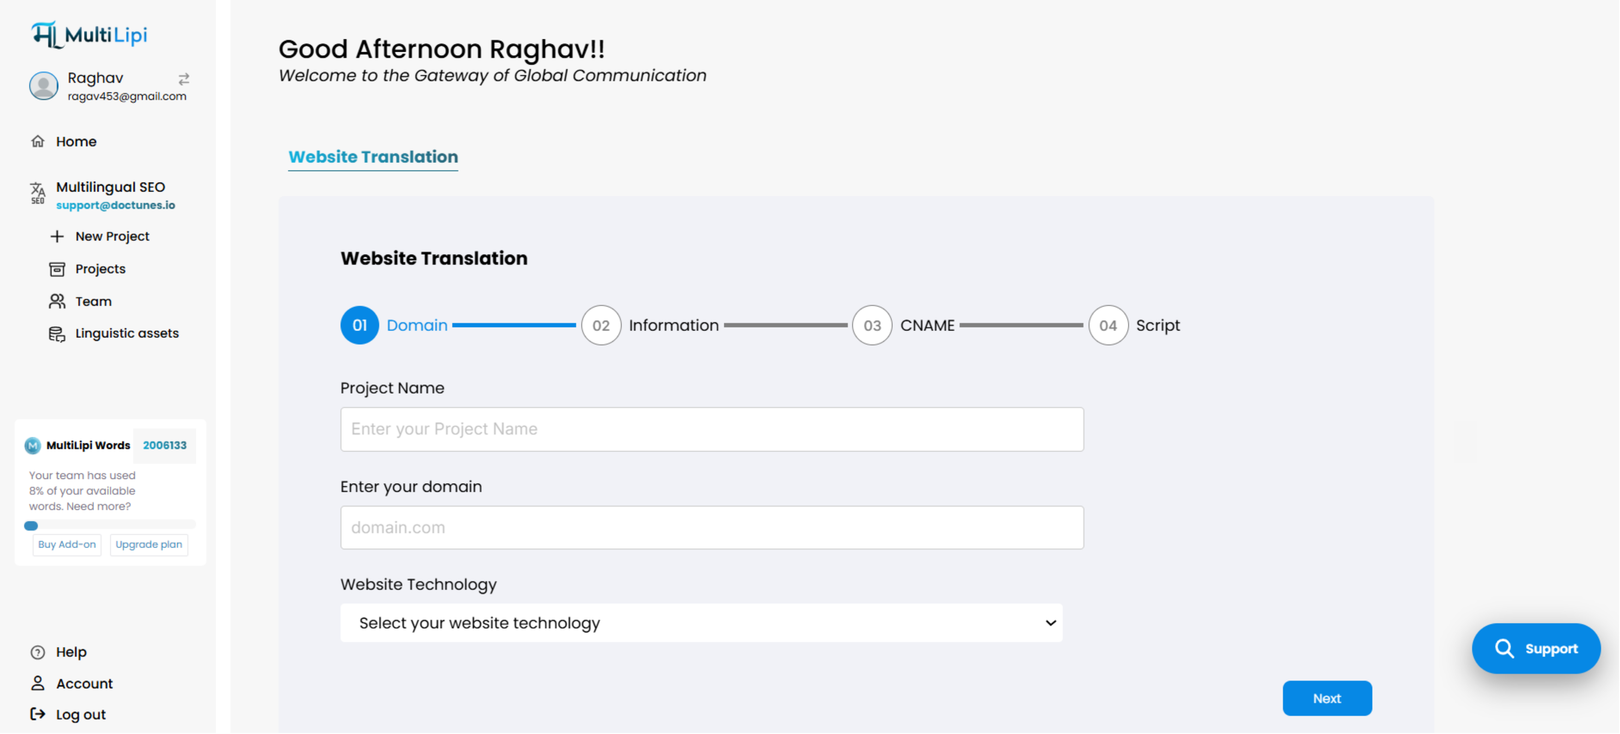Click the New Project plus icon

click(57, 236)
